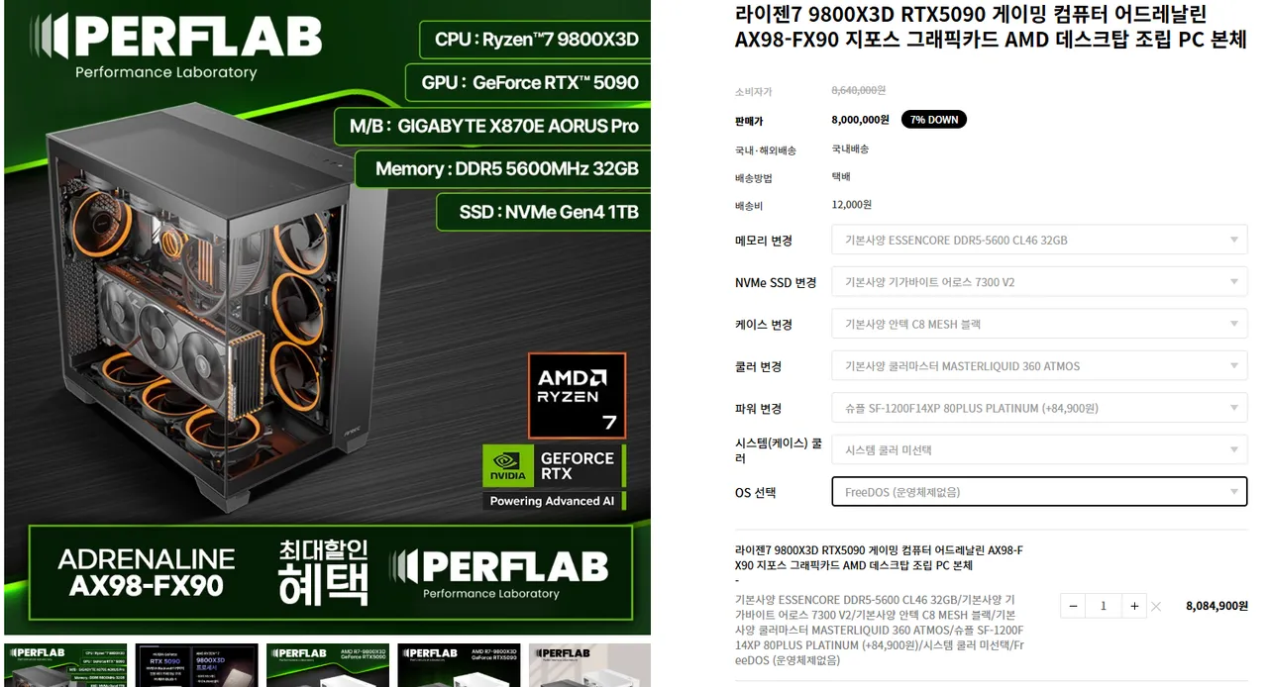
Task: Open the NVMe SSD 변경 dropdown
Action: 1039,282
